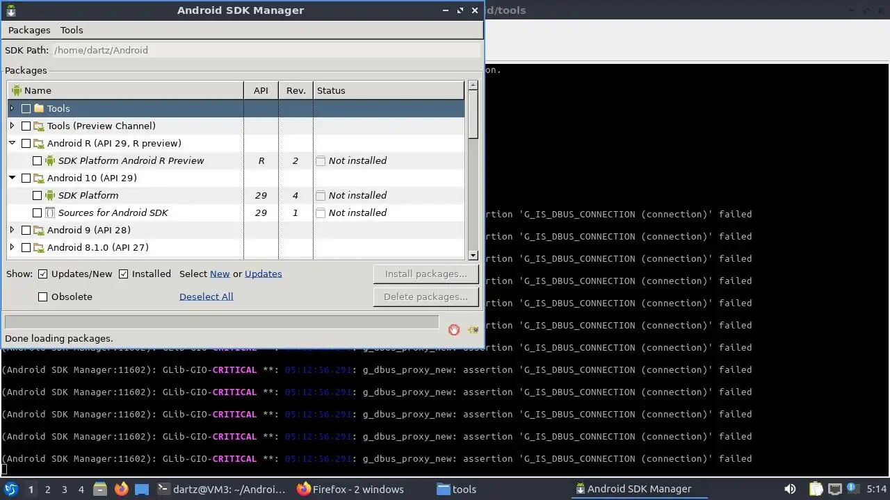
Task: Tick the SDK Platform Android R Preview checkbox
Action: (38, 160)
